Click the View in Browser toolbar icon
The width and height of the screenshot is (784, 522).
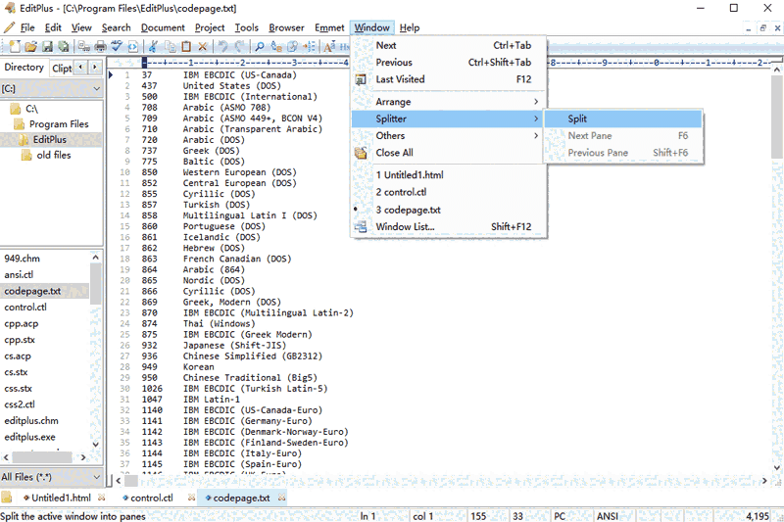pyautogui.click(x=132, y=46)
